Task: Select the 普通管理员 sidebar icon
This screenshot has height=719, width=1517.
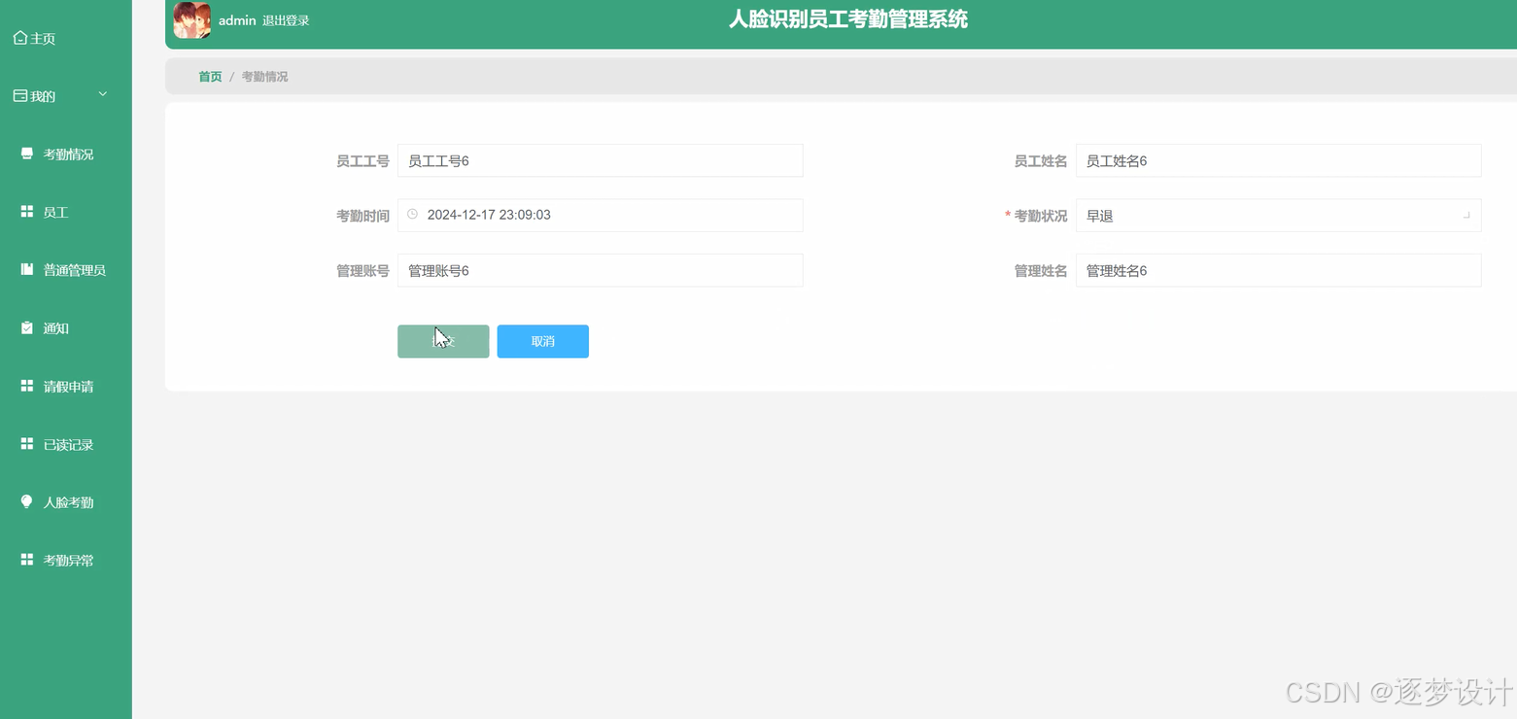Action: (x=26, y=269)
